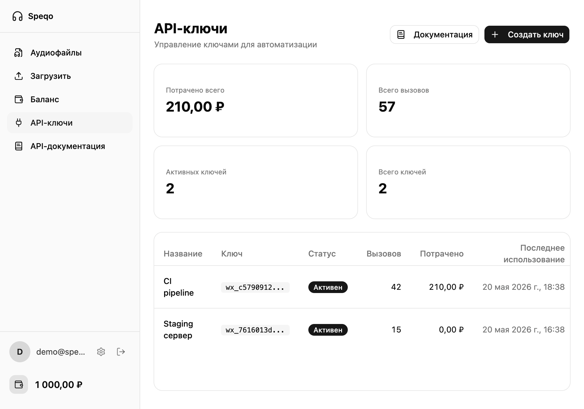Image resolution: width=584 pixels, height=409 pixels.
Task: Click the Ключ column header
Action: (x=232, y=254)
